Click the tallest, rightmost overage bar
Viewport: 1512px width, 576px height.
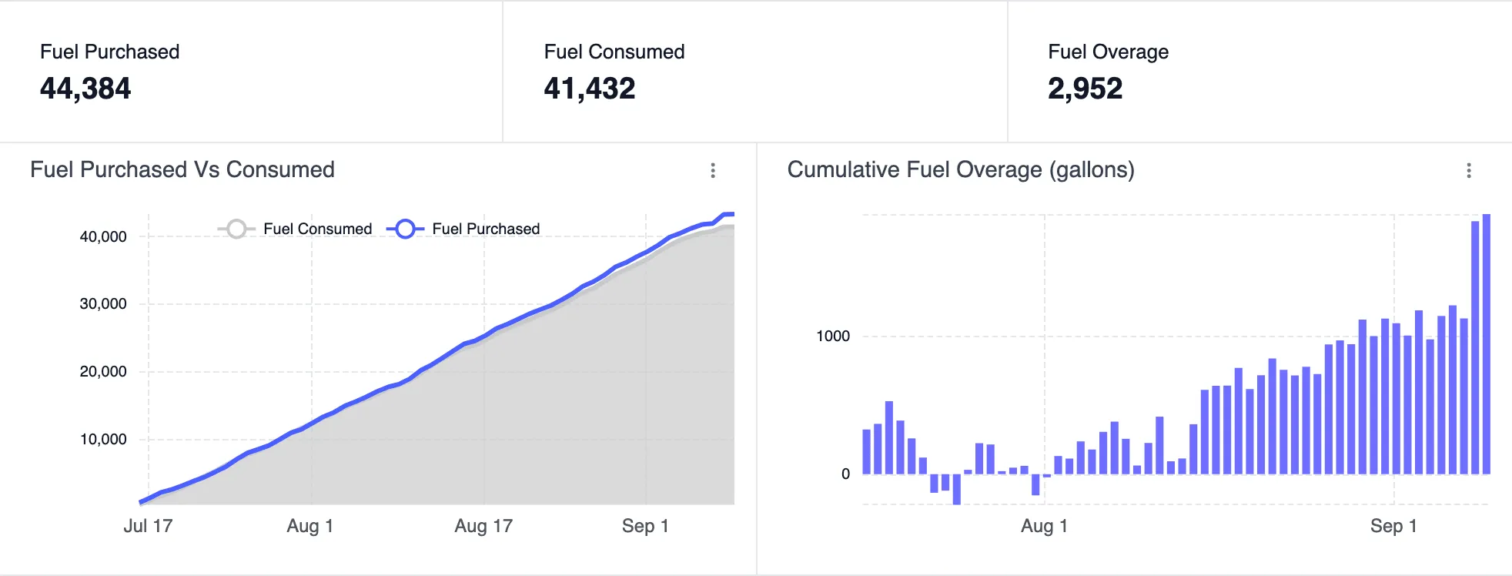1487,343
